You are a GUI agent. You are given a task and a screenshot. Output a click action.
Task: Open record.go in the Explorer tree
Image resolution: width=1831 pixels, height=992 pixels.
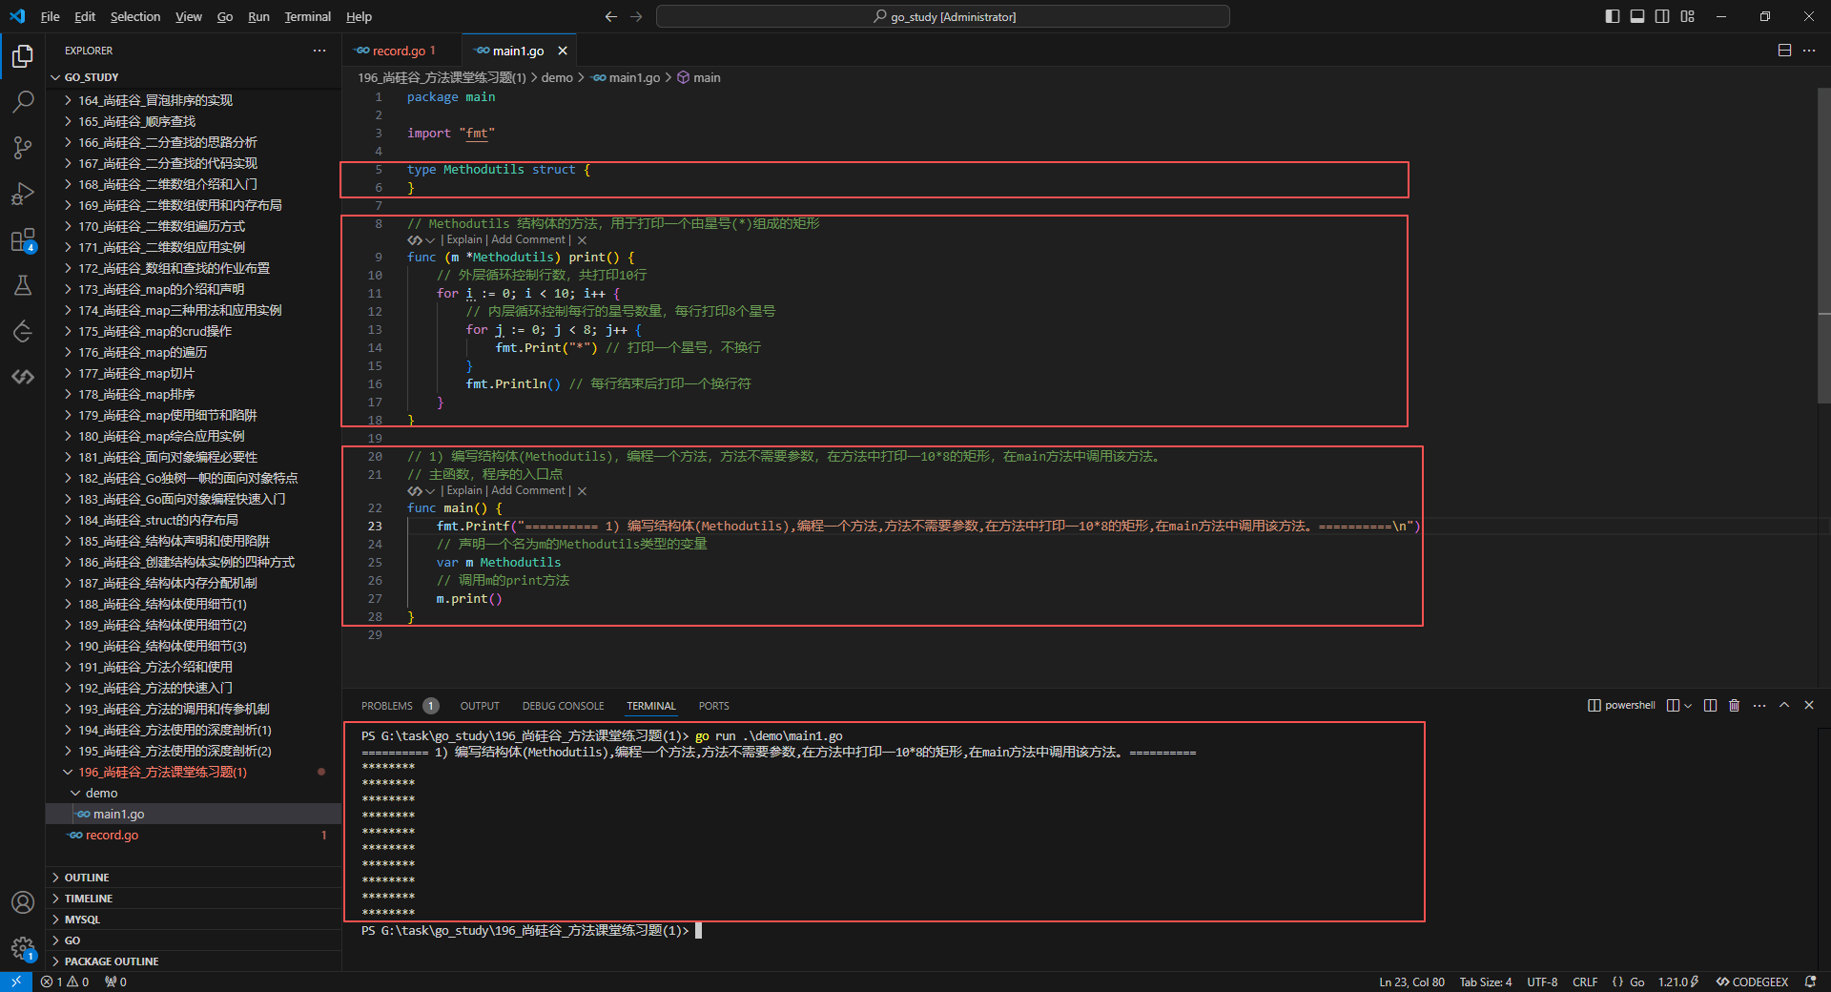coord(194,835)
